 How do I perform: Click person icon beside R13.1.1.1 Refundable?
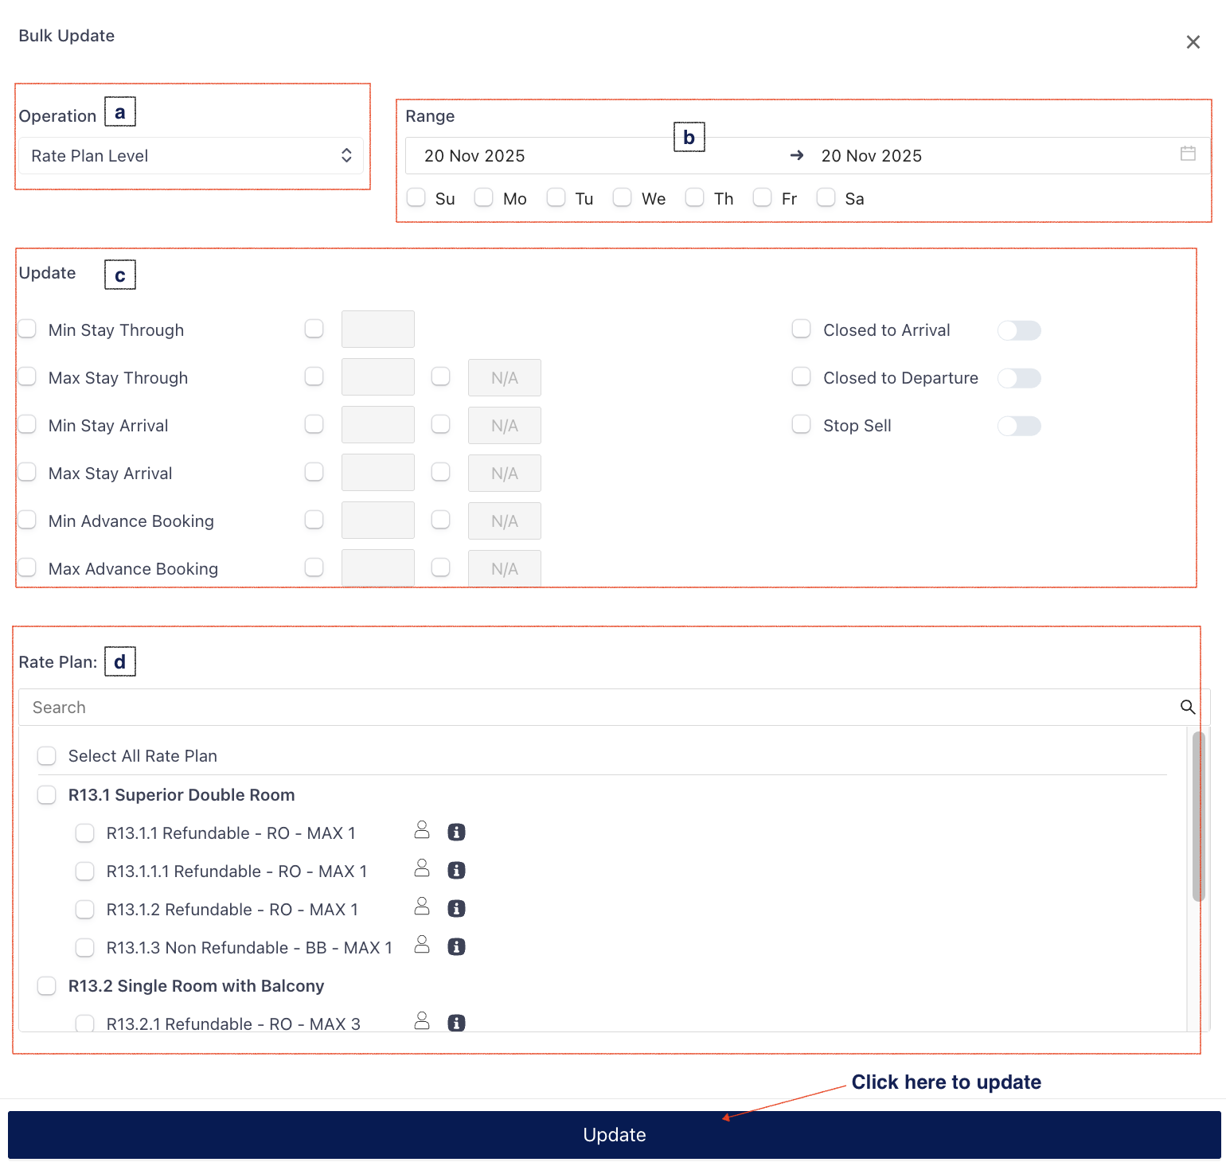[422, 868]
